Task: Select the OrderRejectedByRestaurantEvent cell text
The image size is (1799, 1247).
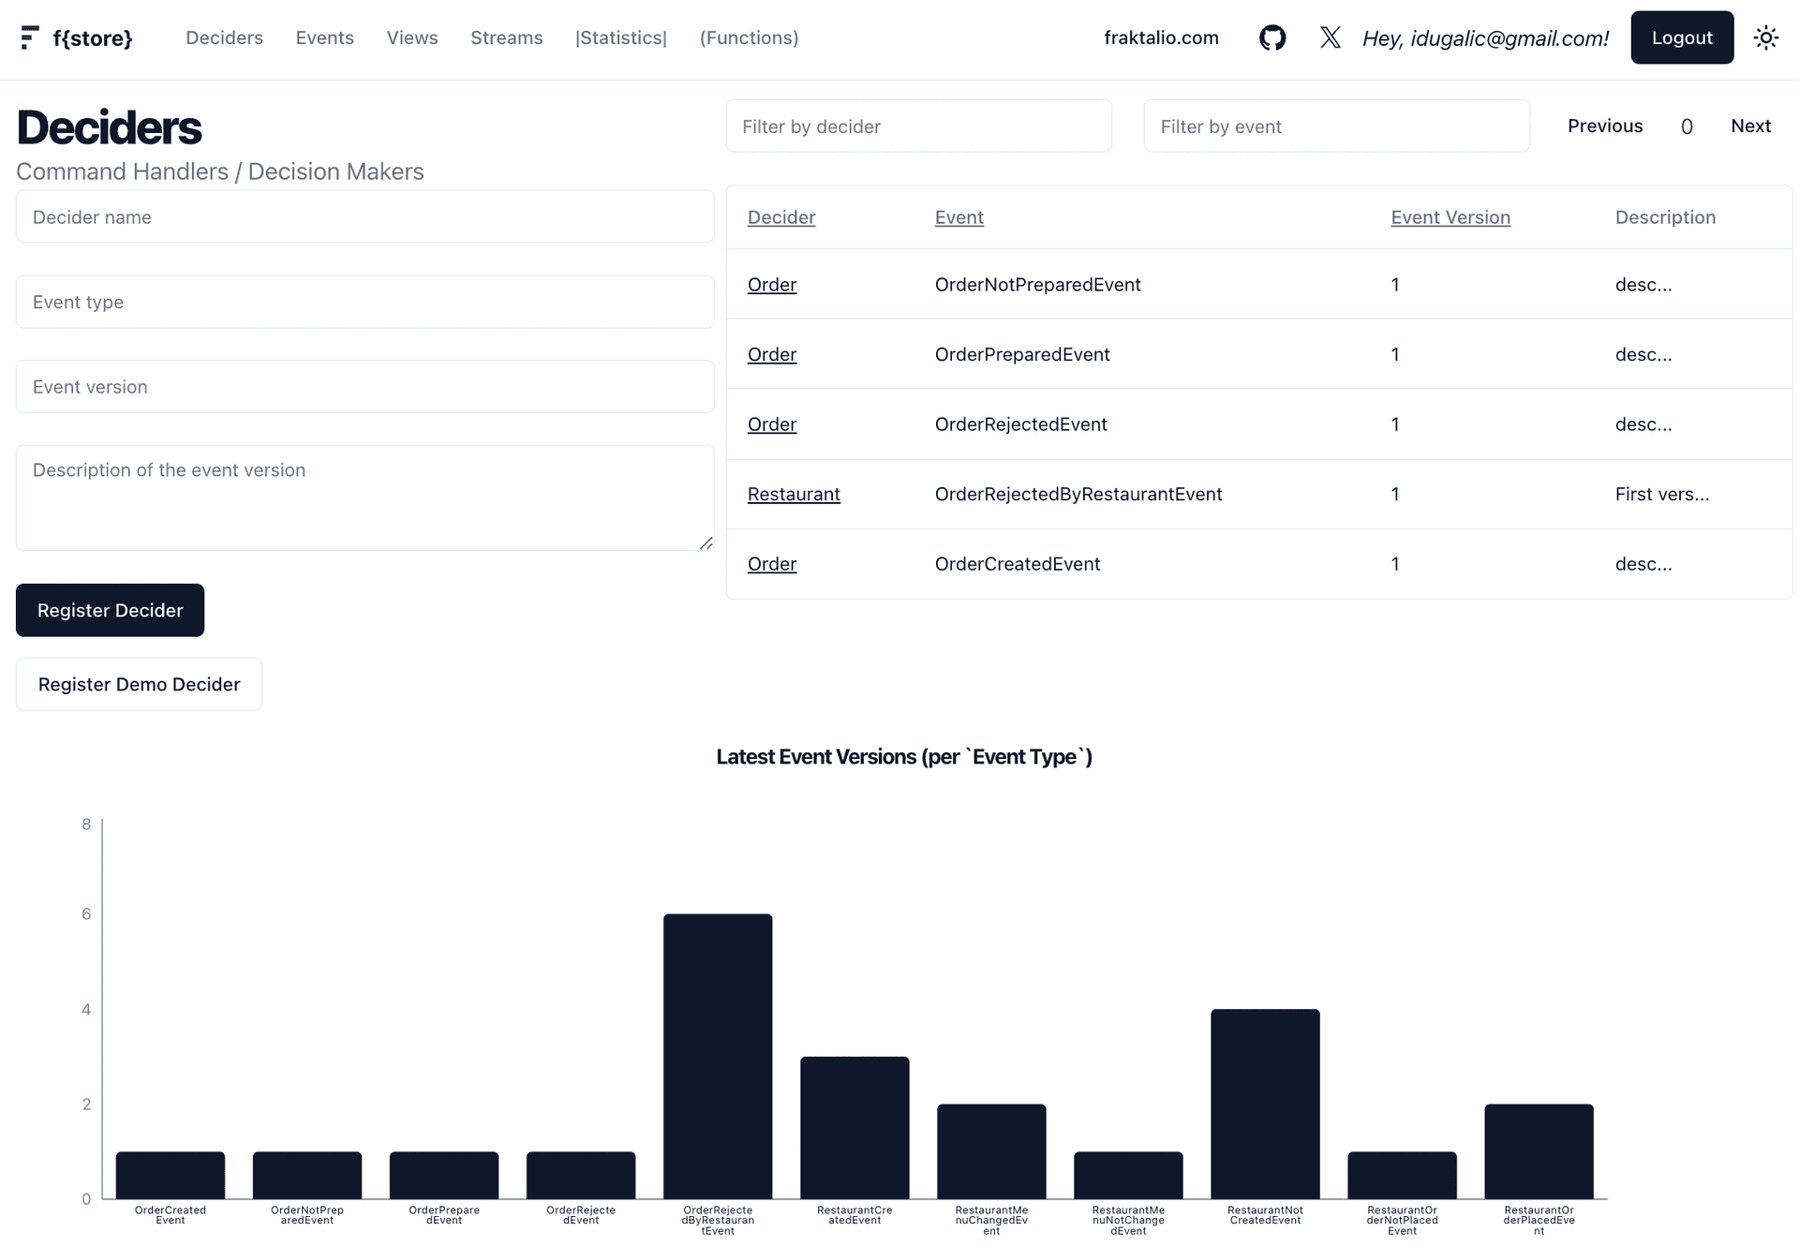Action: [x=1078, y=494]
